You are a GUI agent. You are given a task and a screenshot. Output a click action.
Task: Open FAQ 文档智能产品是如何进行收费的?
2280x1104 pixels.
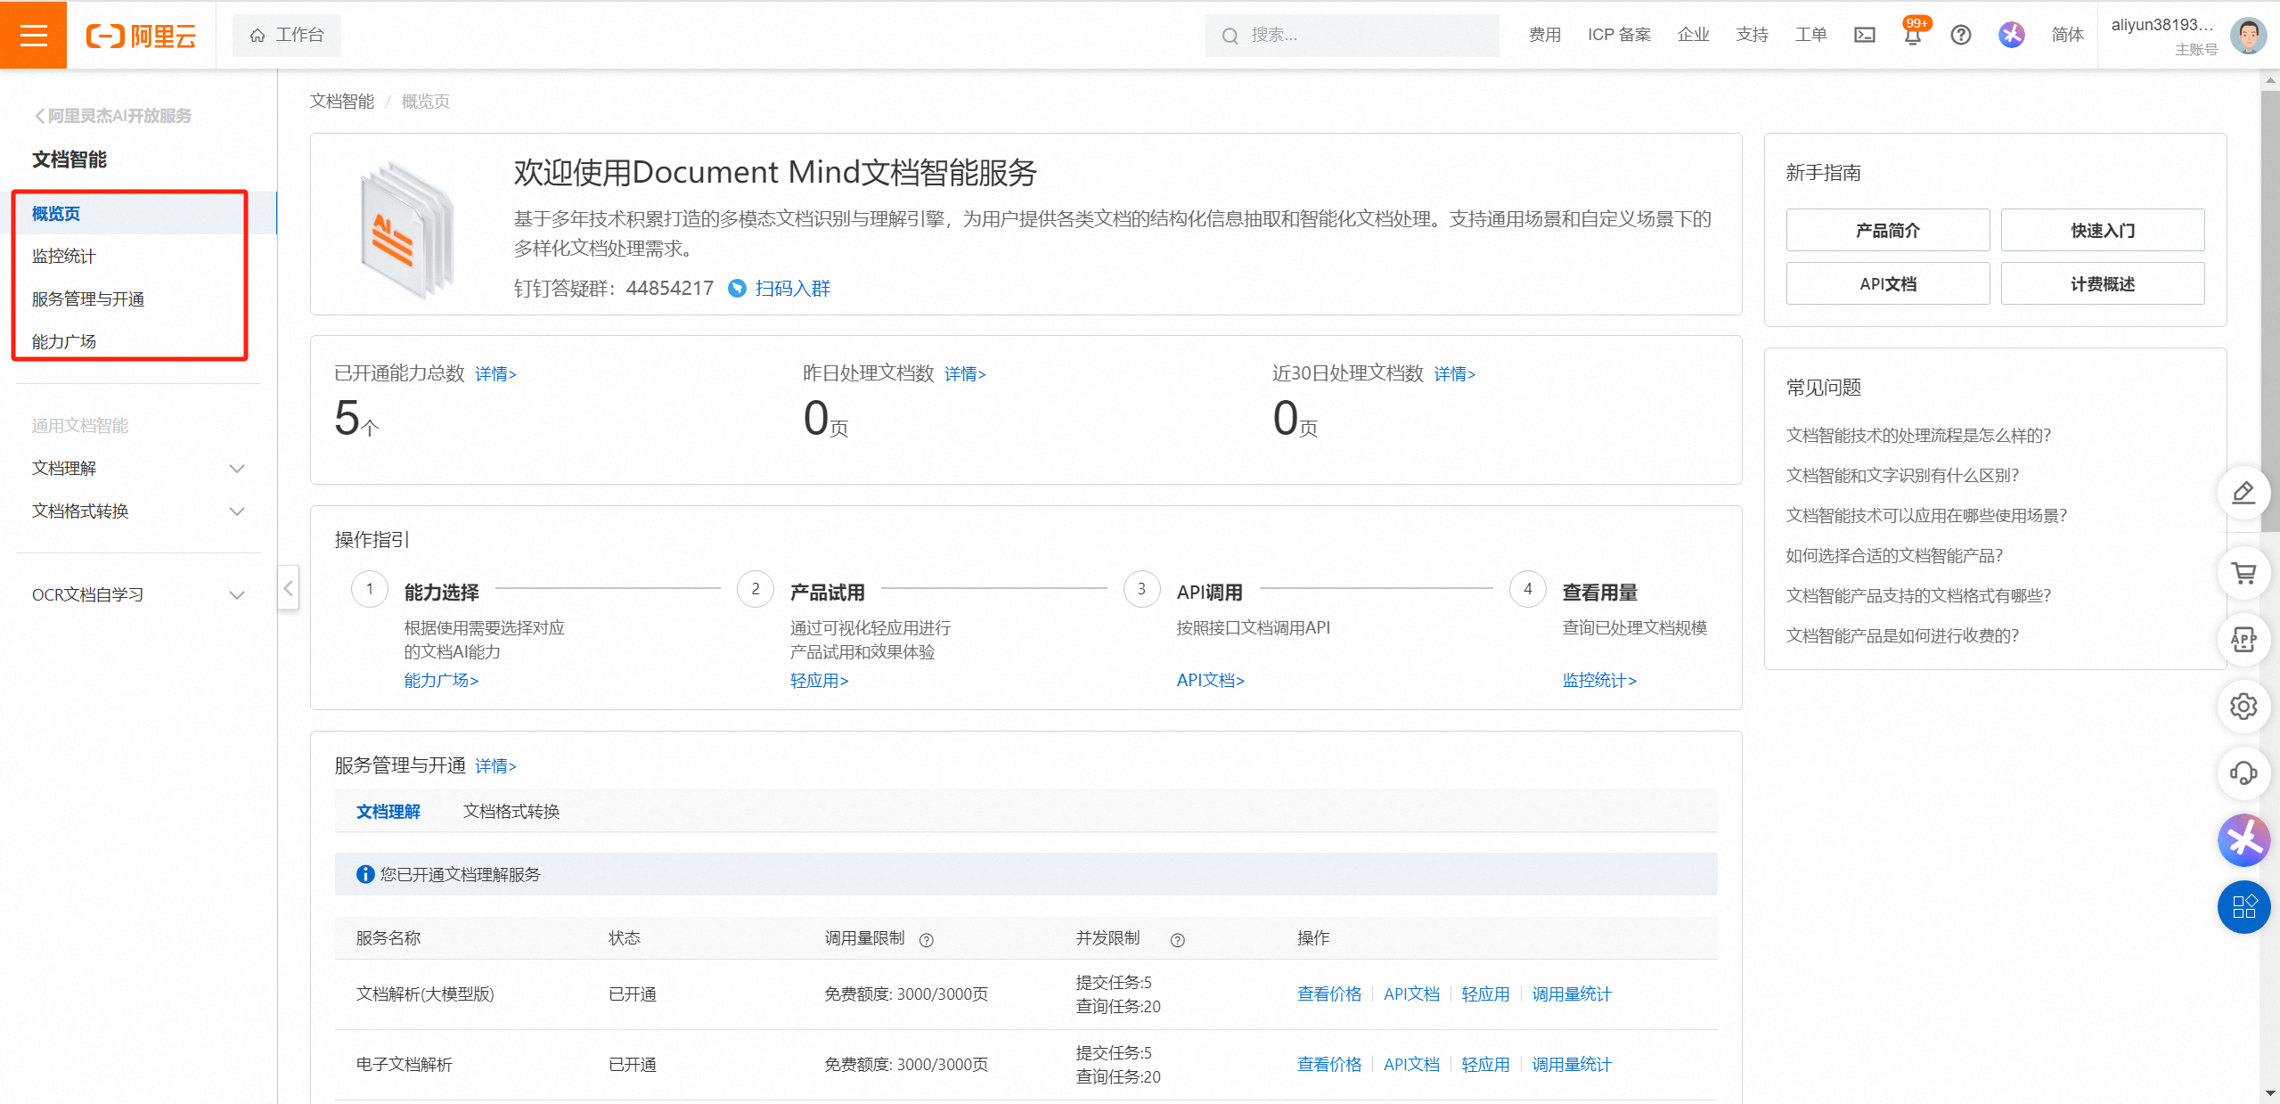(x=1902, y=635)
